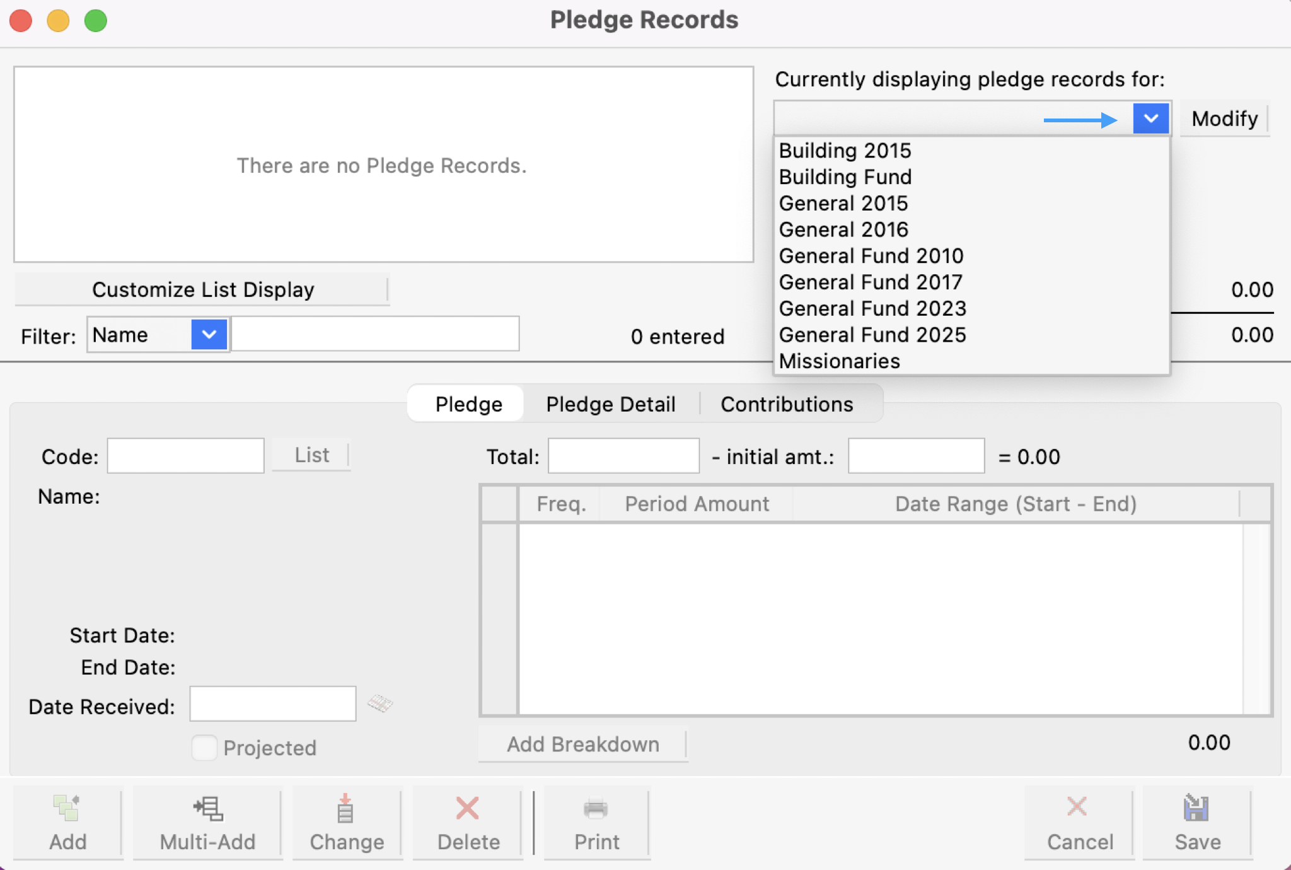Enable the Projected checkbox

(204, 748)
